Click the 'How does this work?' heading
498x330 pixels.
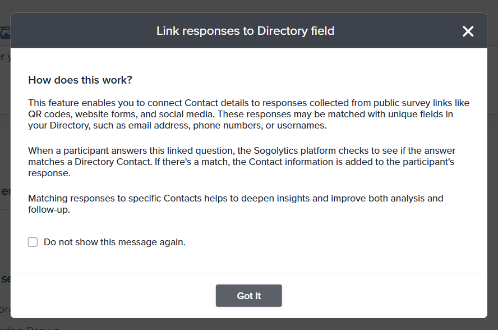[x=80, y=80]
